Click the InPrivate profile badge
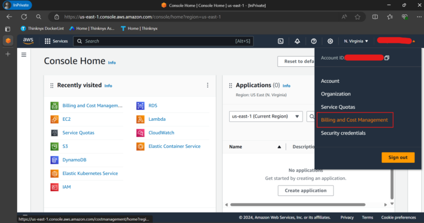 tap(17, 5)
